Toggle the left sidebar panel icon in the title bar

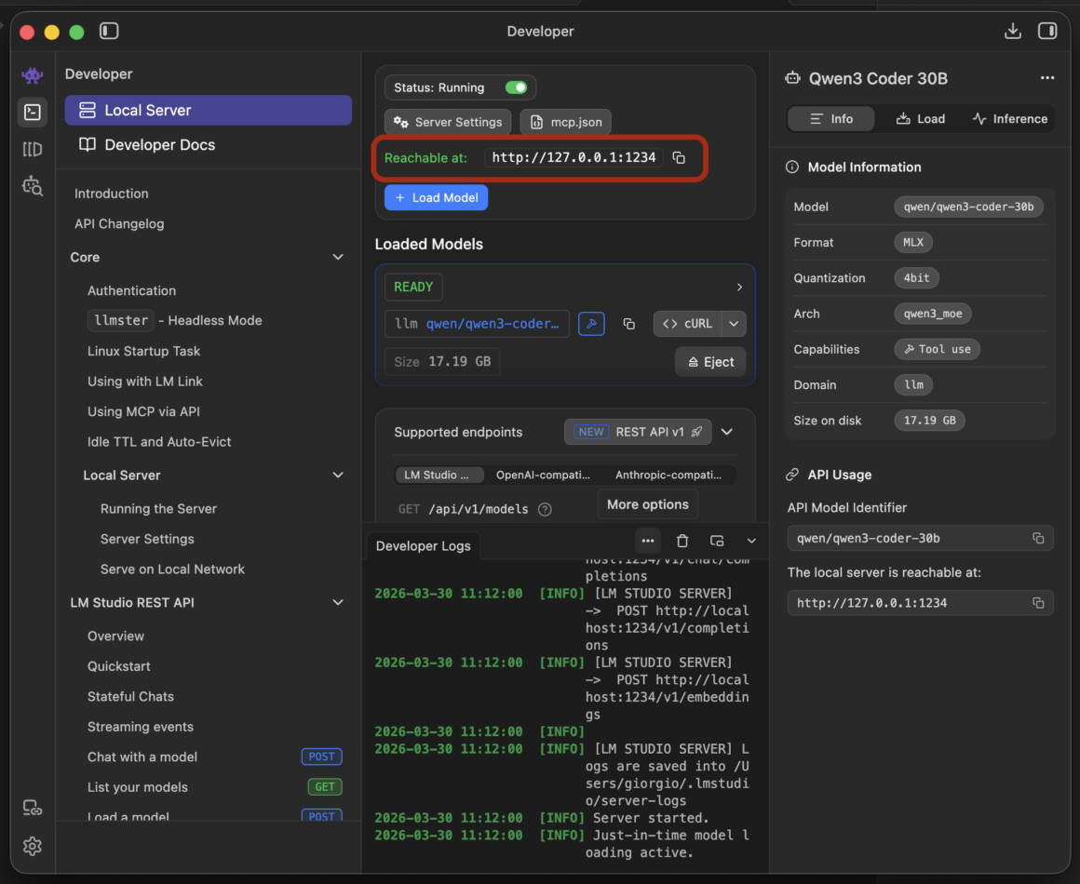(109, 31)
